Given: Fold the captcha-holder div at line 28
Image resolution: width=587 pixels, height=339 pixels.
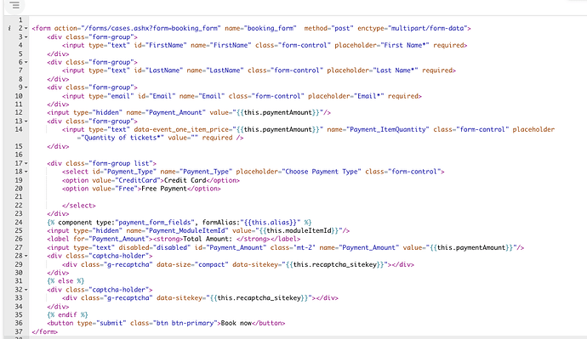Looking at the screenshot, I should pos(26,256).
